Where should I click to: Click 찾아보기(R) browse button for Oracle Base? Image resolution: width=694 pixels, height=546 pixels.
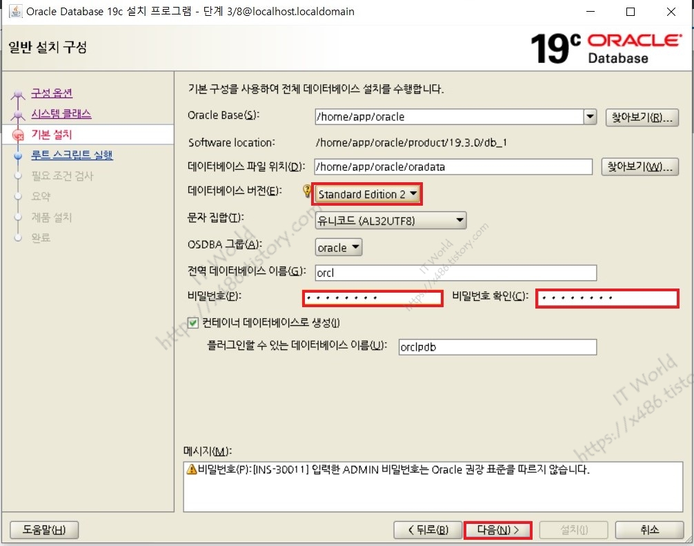[x=642, y=117]
